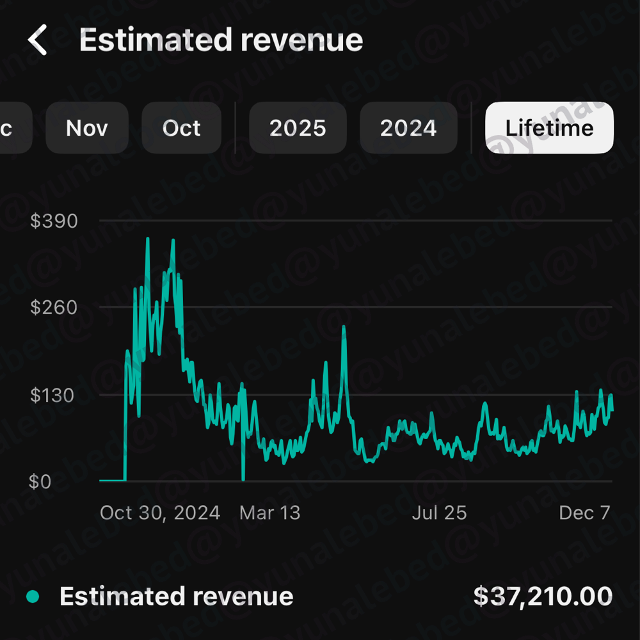Switch to the Oct time range
The image size is (640, 640).
click(181, 128)
